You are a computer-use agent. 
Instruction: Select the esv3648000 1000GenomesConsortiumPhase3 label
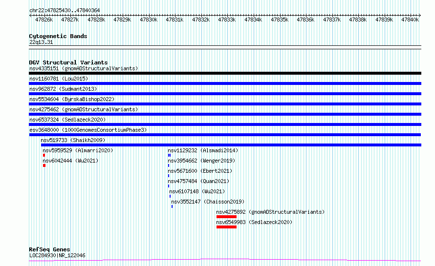(88, 130)
